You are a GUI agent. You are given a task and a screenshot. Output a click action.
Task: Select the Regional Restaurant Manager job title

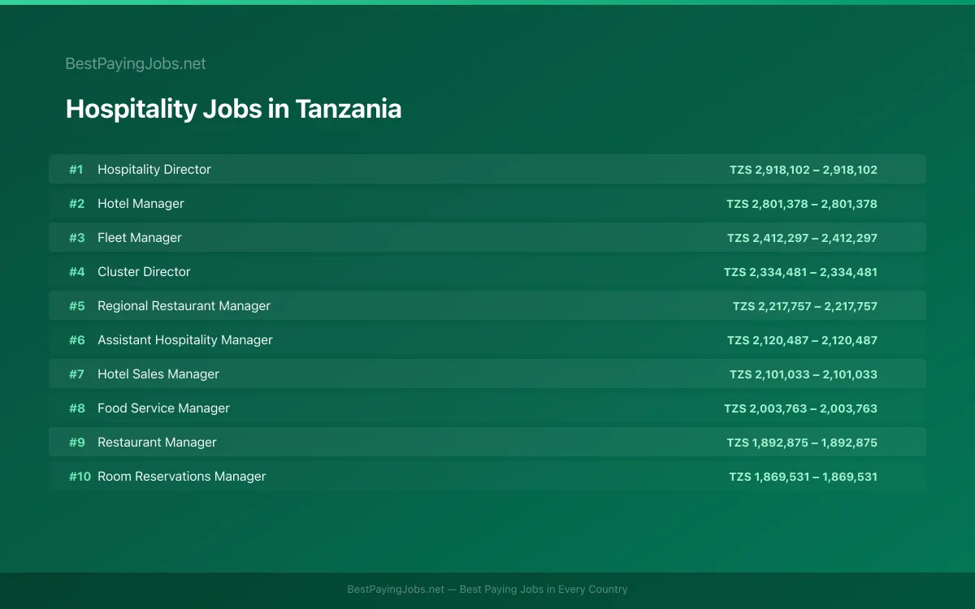[x=184, y=306]
